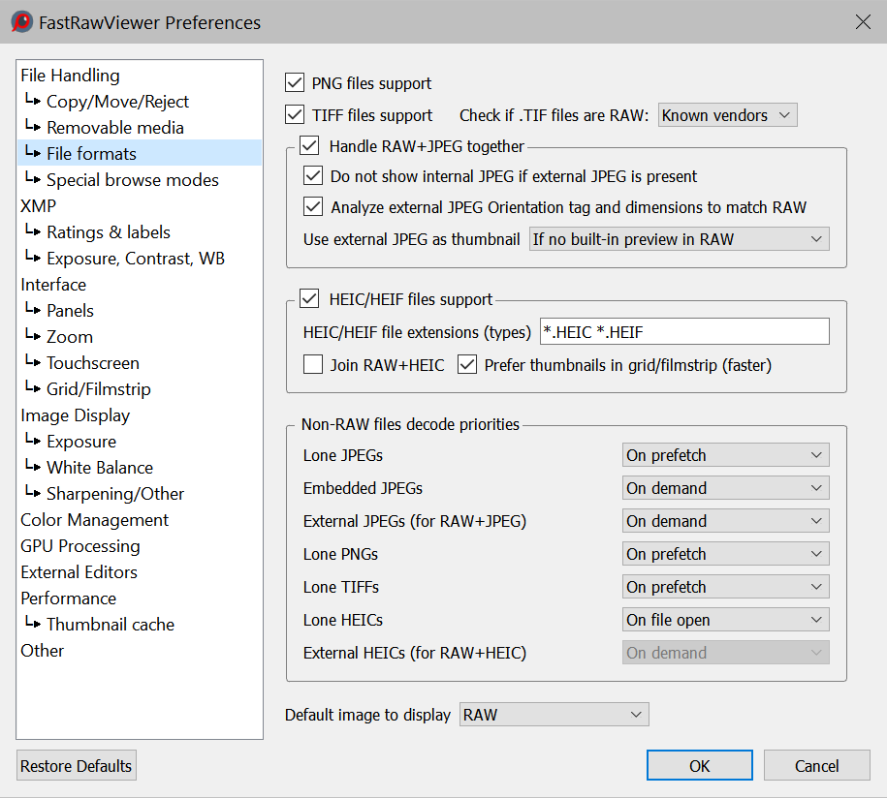887x798 pixels.
Task: Select Copy/Move/Reject in settings tree
Action: coord(117,102)
